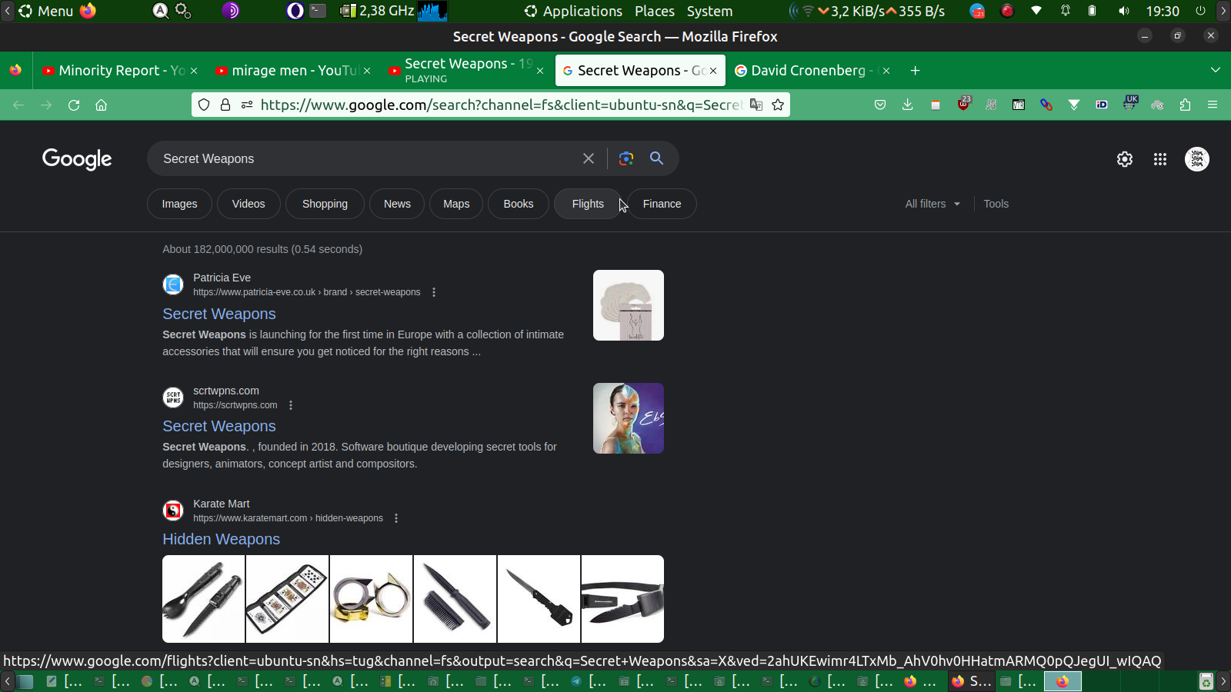Bookmark this page with the star
Image resolution: width=1231 pixels, height=692 pixels.
778,105
